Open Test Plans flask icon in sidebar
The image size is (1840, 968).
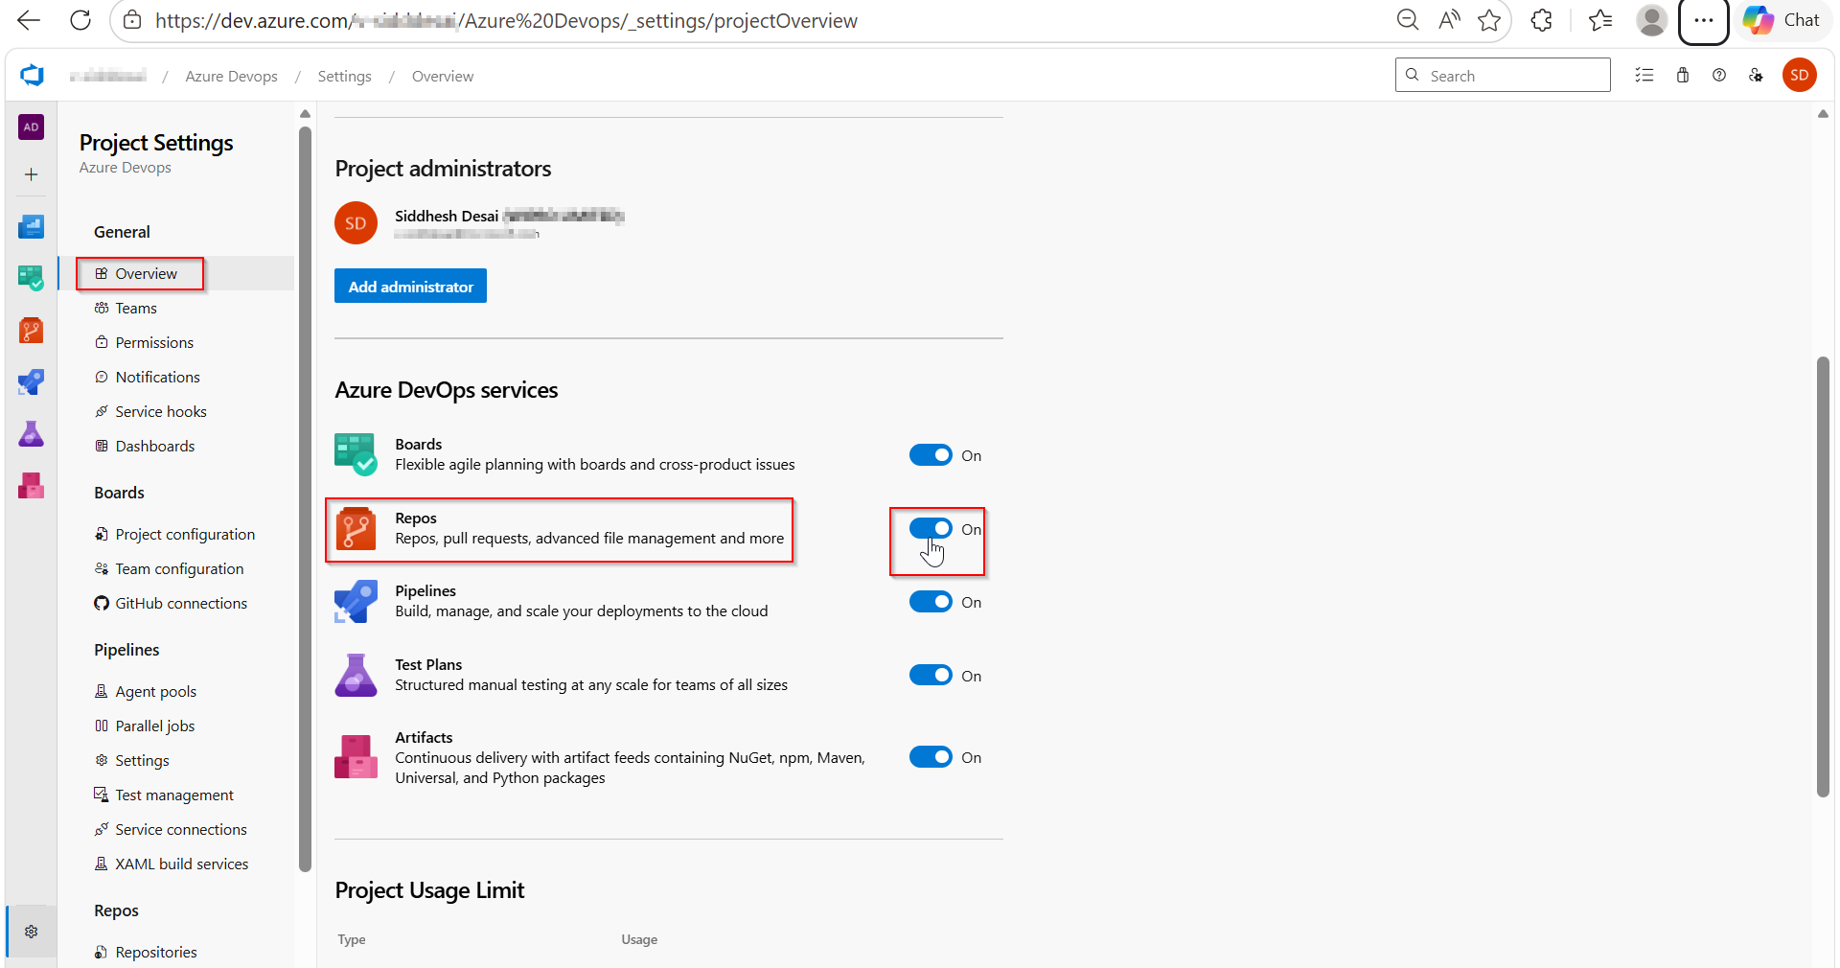coord(31,434)
